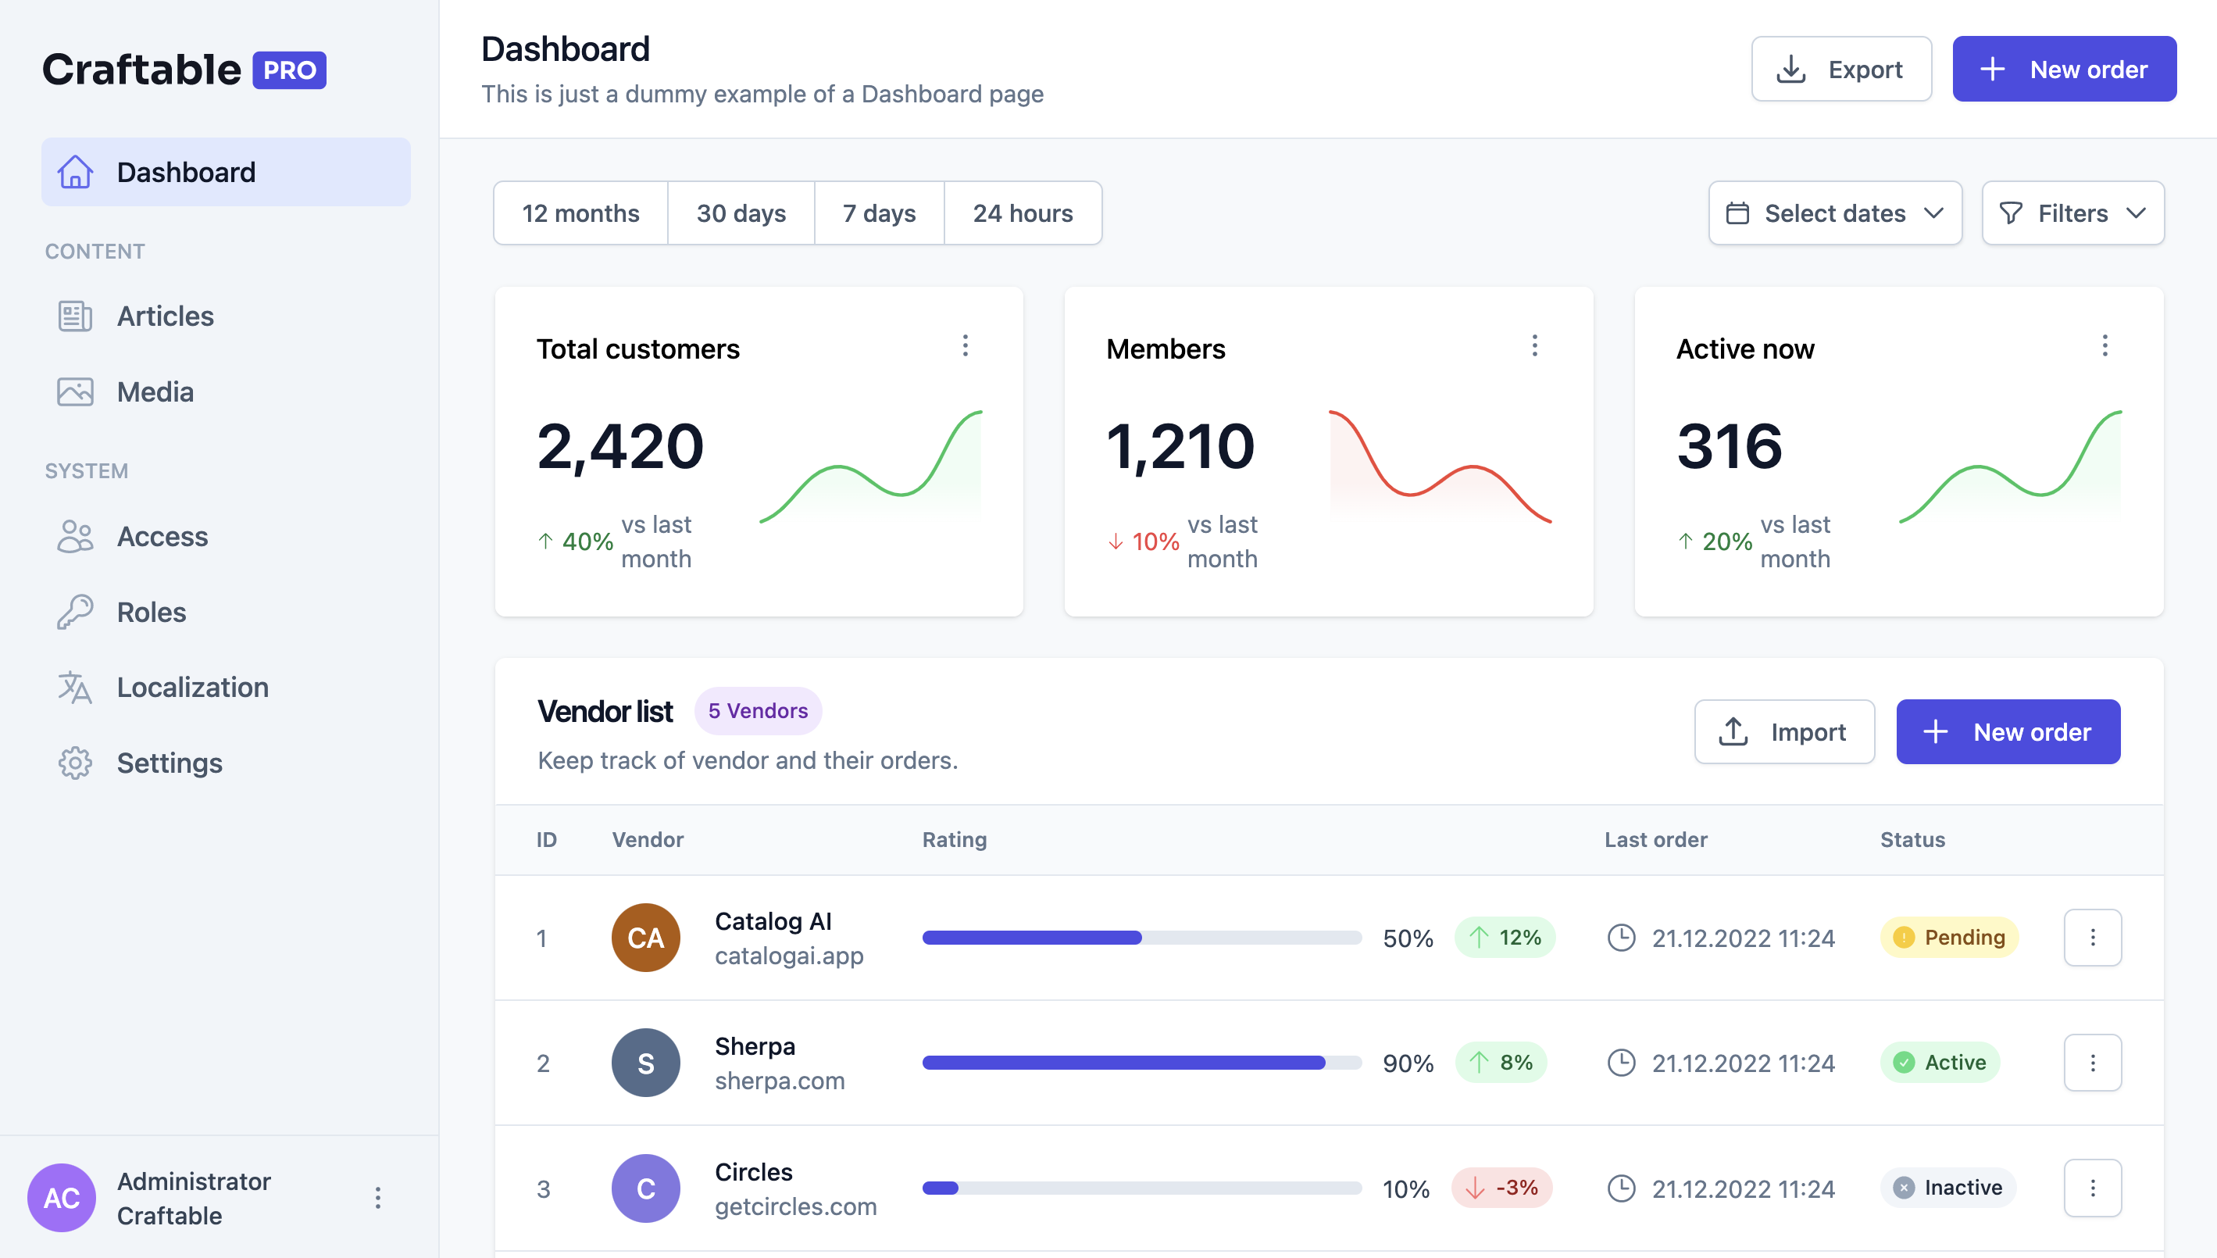
Task: Click the Import button in Vendor list
Action: pyautogui.click(x=1783, y=732)
